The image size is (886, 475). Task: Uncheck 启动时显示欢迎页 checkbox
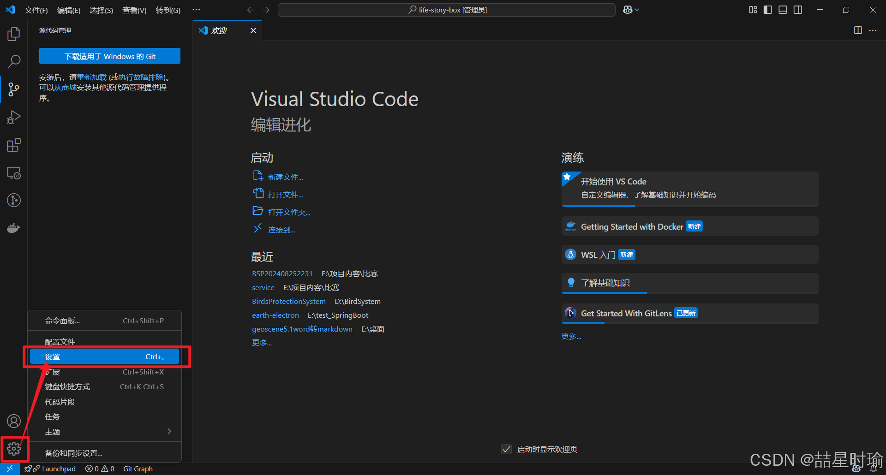(506, 449)
